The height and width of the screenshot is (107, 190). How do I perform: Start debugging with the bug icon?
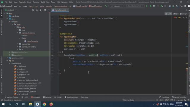click(x=151, y=6)
